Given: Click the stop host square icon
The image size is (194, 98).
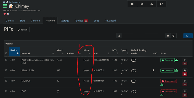Looking at the screenshot, I should click(x=132, y=4).
